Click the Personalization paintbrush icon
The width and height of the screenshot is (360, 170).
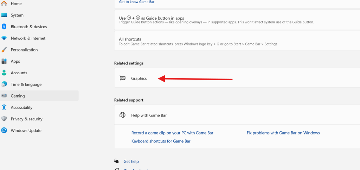click(4, 50)
